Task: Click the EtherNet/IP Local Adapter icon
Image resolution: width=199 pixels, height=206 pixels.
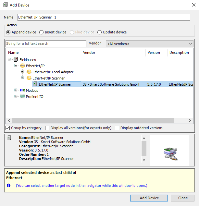Action: (x=29, y=72)
